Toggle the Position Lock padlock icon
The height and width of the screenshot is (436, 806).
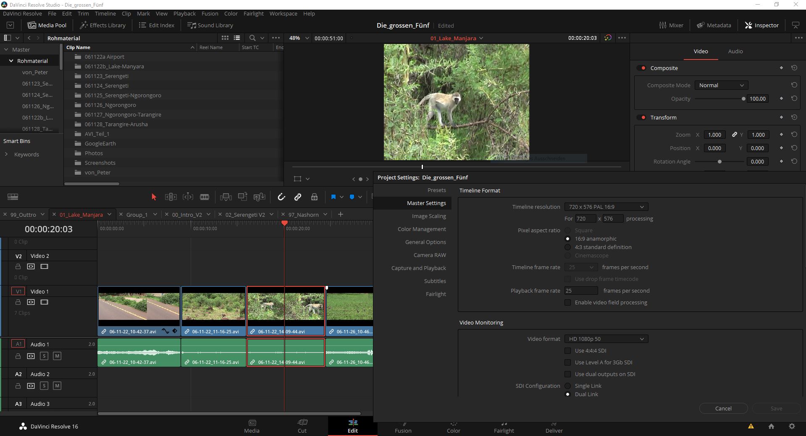(x=314, y=197)
